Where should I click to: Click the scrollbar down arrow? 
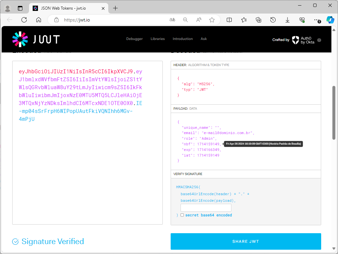[x=334, y=248]
